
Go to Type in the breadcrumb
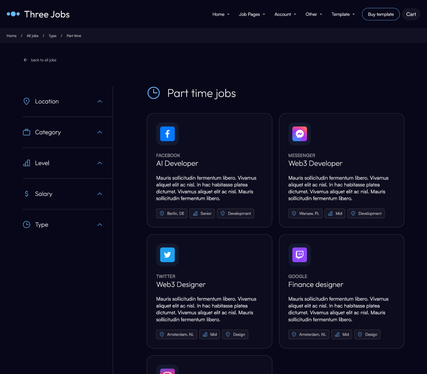click(52, 36)
